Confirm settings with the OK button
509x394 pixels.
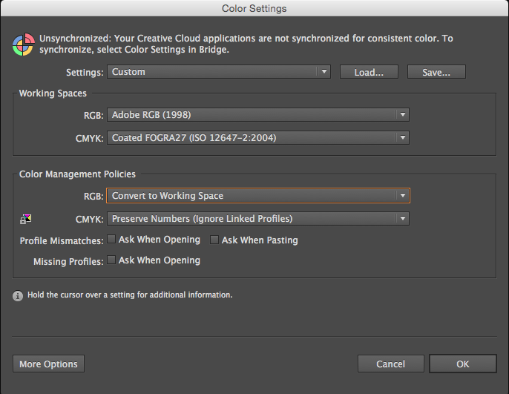click(x=462, y=364)
